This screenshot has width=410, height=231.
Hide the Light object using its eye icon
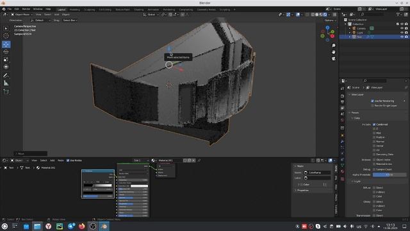pos(402,33)
